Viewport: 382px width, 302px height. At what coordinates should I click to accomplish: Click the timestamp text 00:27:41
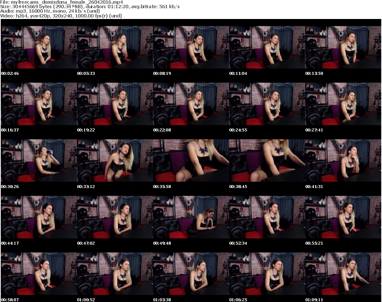point(314,130)
